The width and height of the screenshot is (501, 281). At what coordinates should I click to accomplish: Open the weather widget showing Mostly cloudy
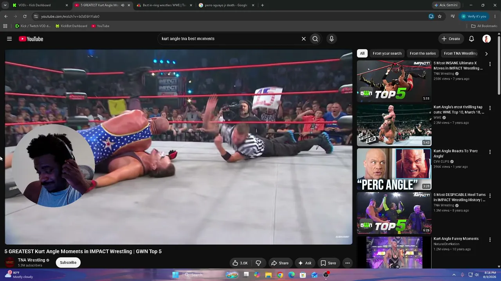tap(19, 275)
